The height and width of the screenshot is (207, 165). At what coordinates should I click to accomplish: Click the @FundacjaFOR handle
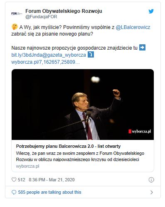(x=41, y=17)
